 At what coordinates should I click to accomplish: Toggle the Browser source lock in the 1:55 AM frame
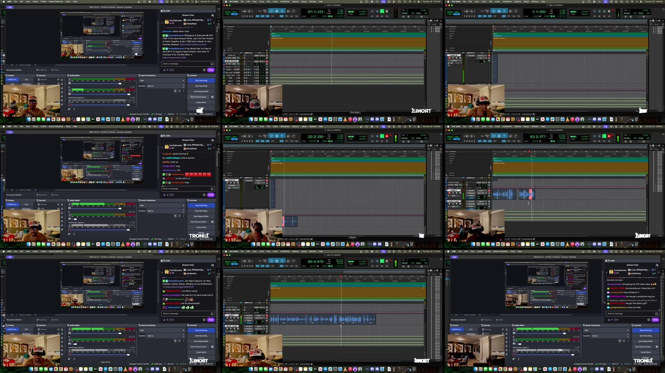pos(62,79)
